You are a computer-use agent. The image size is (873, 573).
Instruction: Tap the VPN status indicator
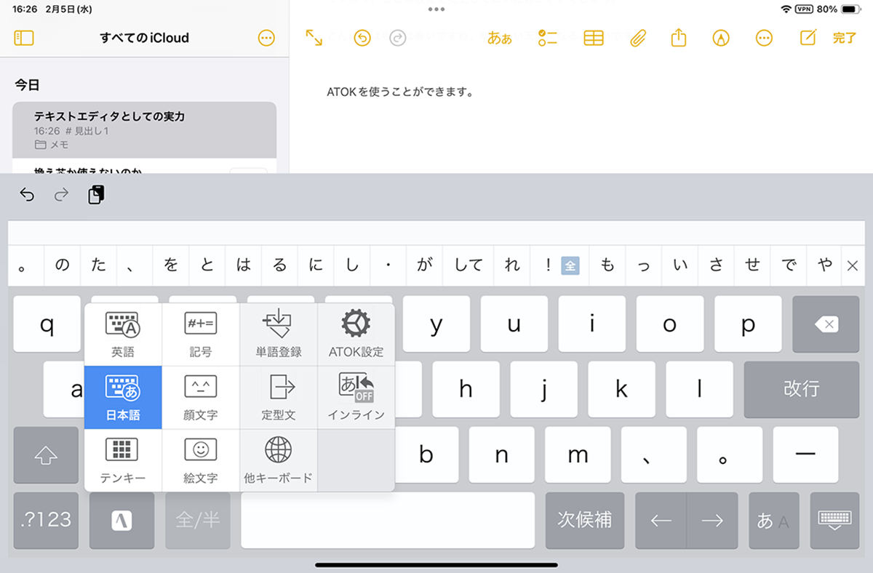pos(804,9)
